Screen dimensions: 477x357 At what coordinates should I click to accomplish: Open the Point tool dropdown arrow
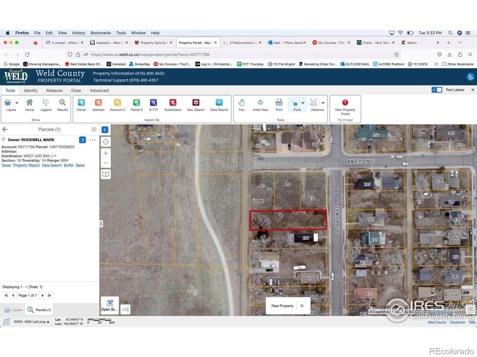(x=303, y=103)
